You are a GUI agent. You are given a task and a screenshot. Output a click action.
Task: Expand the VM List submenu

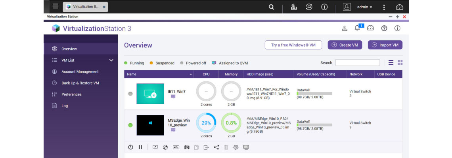[x=111, y=60]
